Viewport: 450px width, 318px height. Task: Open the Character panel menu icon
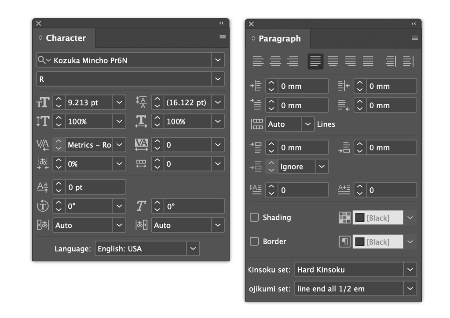(223, 38)
